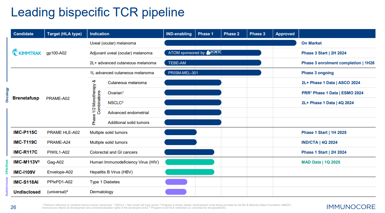Click the 'Type 1 Diabetes' indication
Screen dimensions: 385x213
[x=105, y=182]
